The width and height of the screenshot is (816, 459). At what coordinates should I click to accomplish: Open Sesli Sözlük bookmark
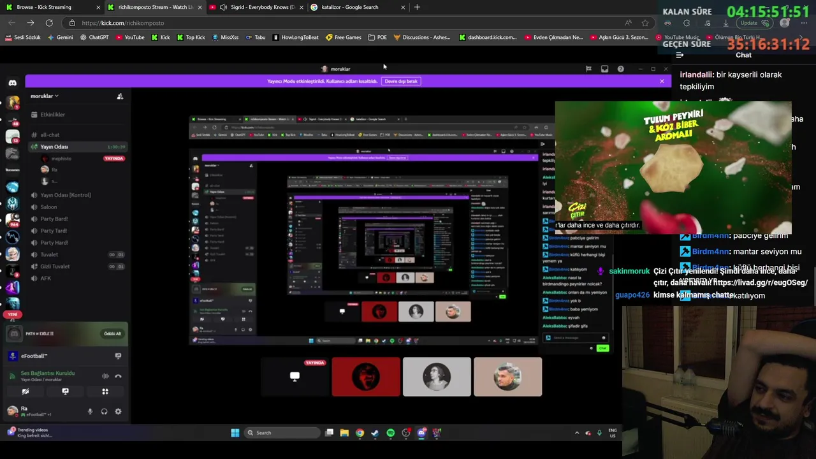click(x=23, y=38)
